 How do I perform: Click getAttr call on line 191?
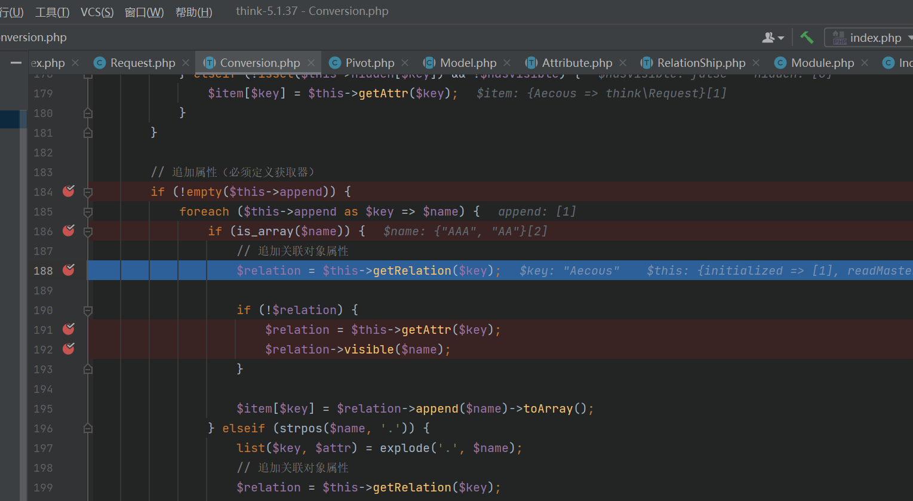click(x=426, y=330)
